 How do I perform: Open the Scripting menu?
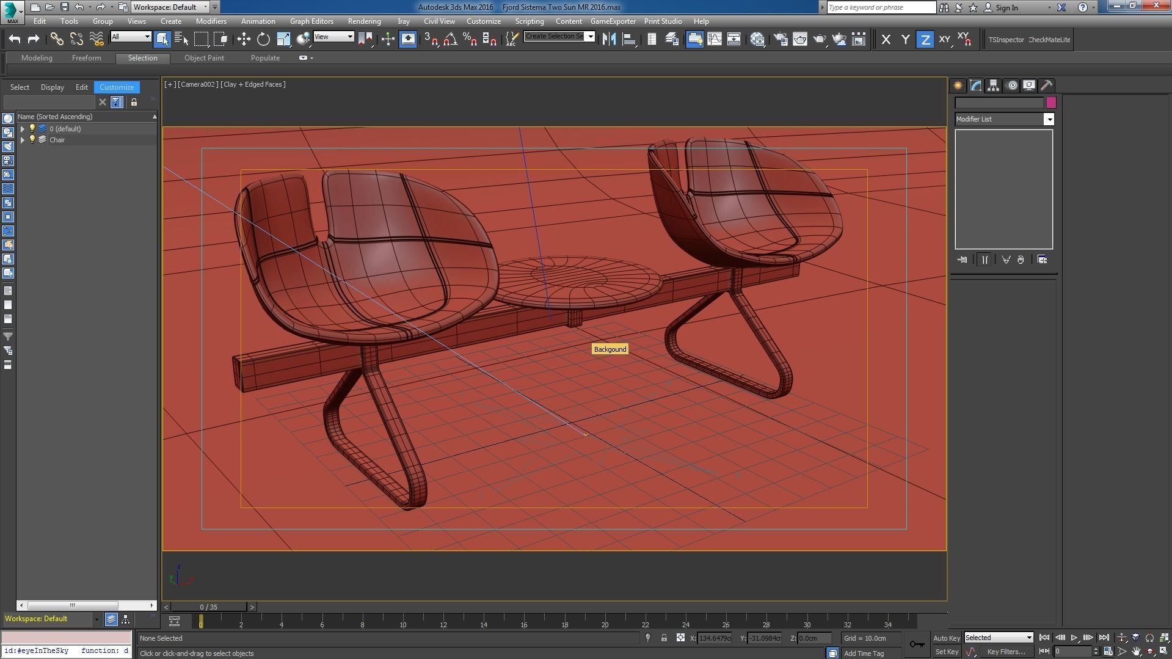point(530,21)
